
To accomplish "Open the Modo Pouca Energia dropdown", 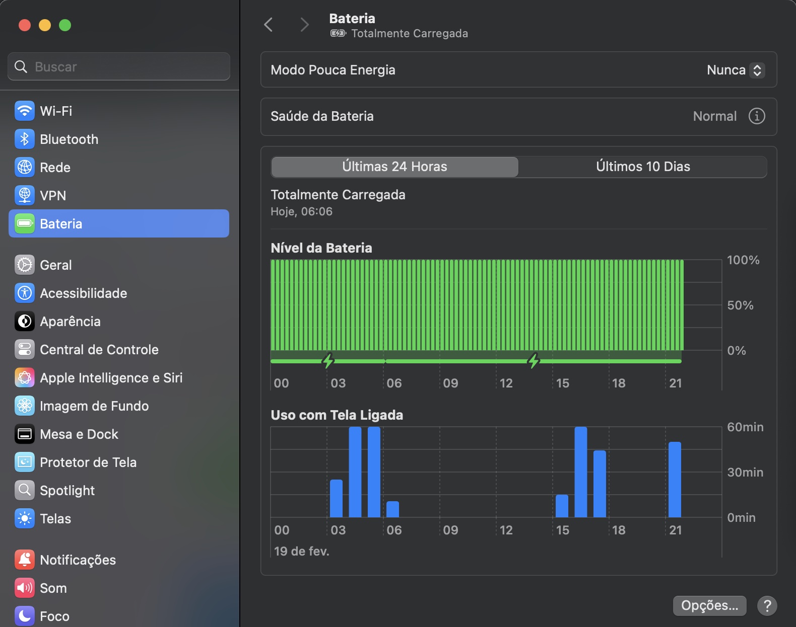I will coord(735,70).
